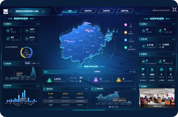Click the 52人 peak on the 运营趋势 line chart
The height and width of the screenshot is (117, 178).
(x=33, y=68)
